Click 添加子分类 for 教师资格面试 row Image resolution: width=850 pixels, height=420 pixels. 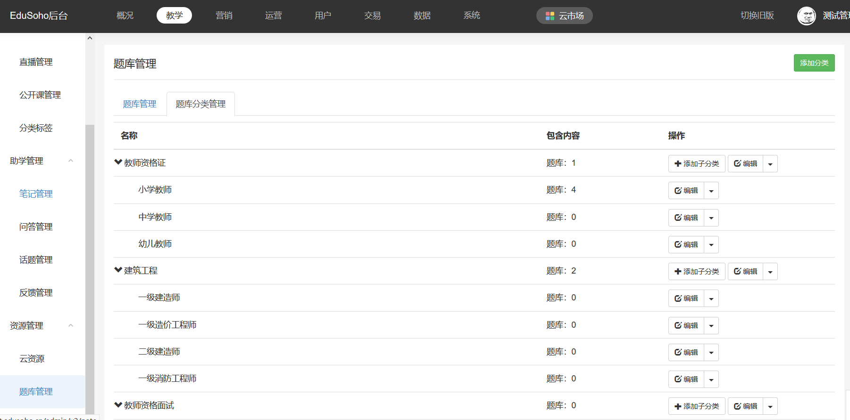coord(696,406)
